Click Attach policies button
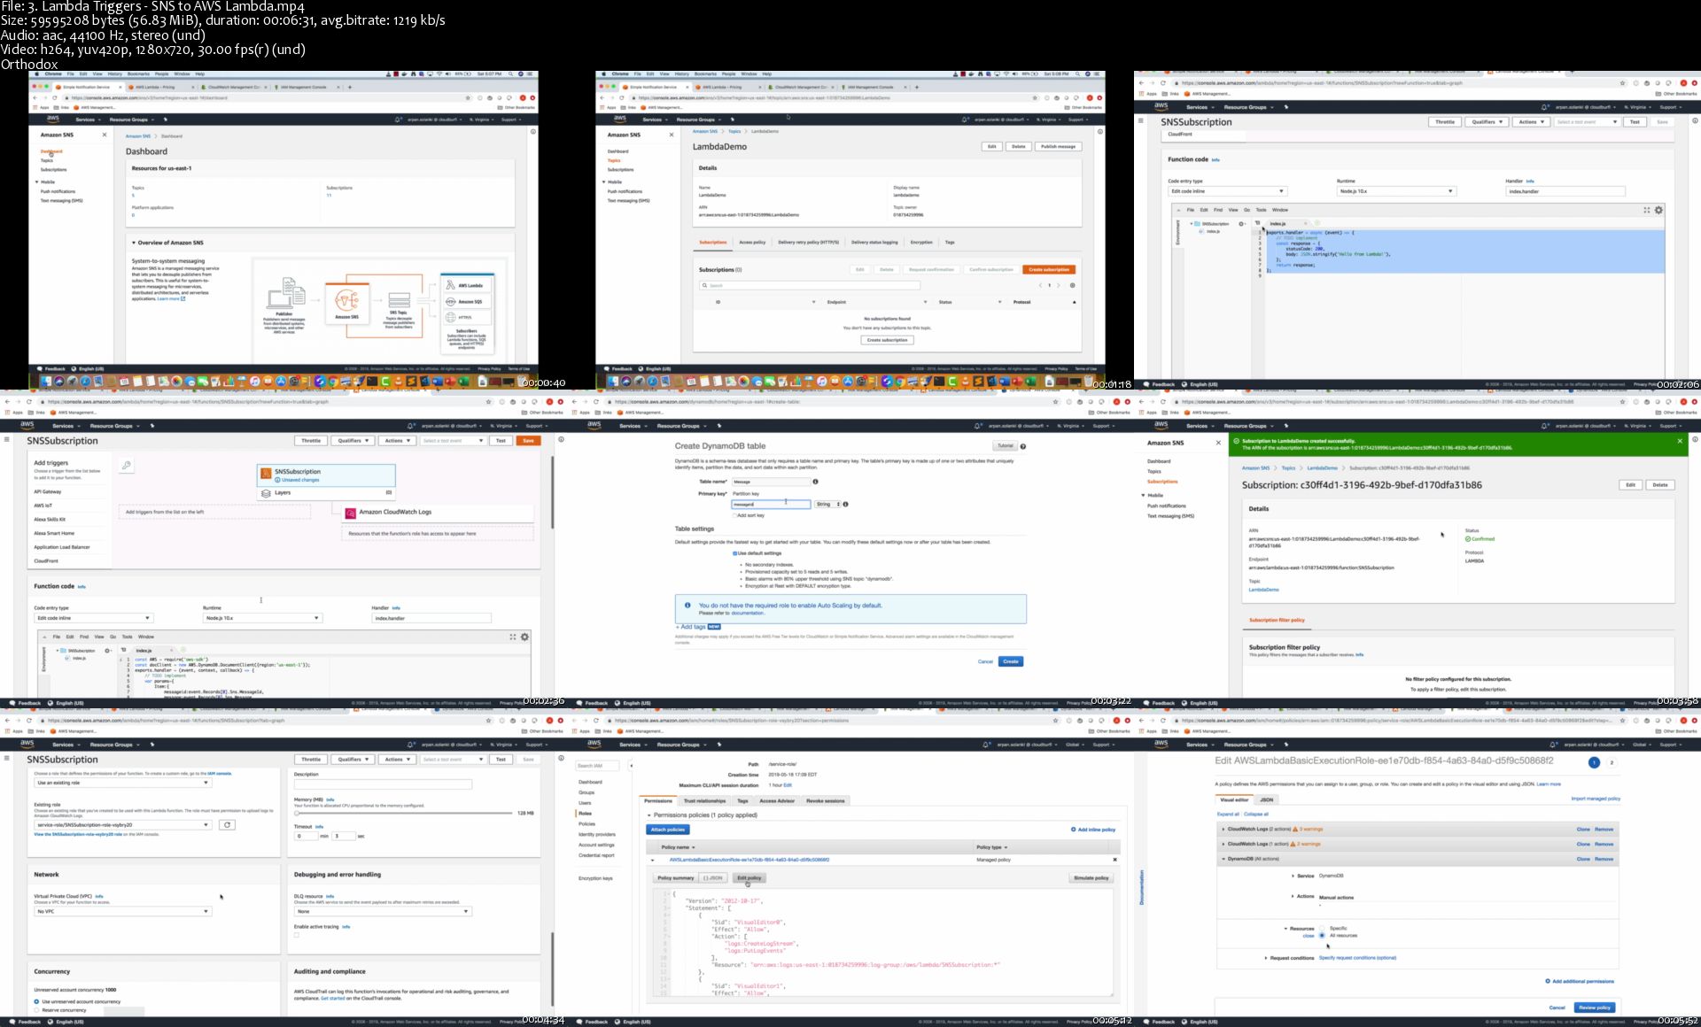This screenshot has height=1027, width=1701. (x=668, y=830)
